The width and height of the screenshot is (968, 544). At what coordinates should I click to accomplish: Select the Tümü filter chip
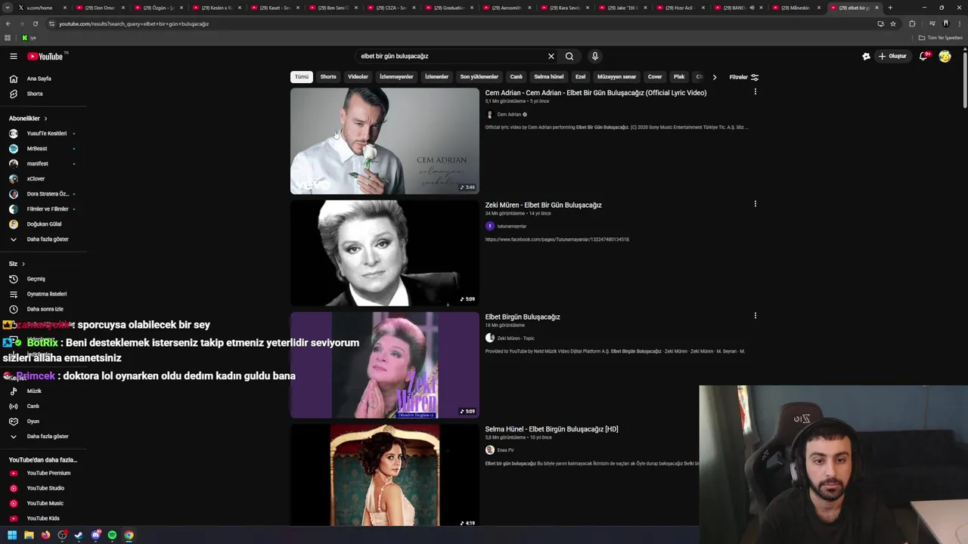click(x=302, y=77)
